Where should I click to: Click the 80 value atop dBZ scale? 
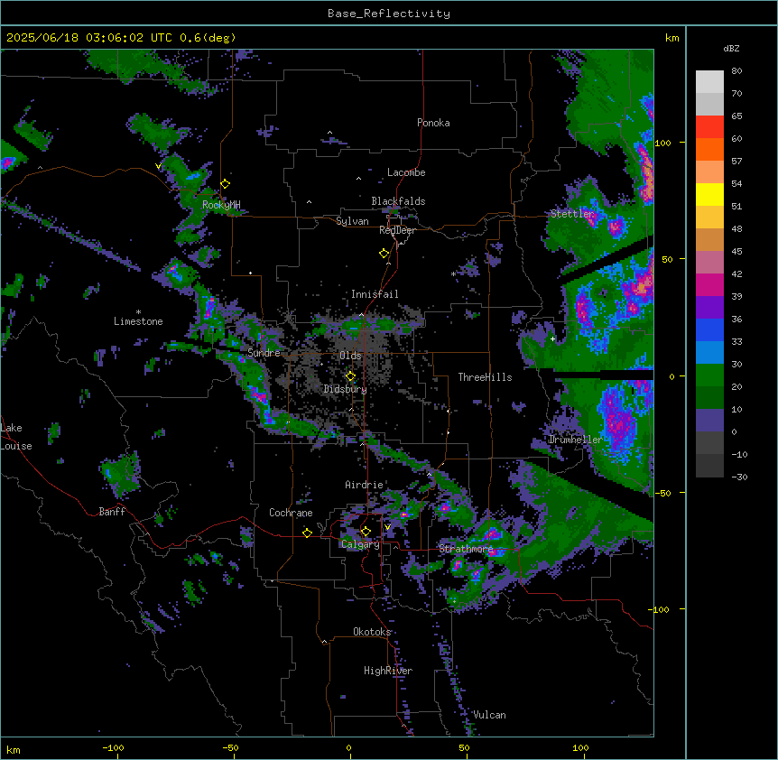click(736, 71)
